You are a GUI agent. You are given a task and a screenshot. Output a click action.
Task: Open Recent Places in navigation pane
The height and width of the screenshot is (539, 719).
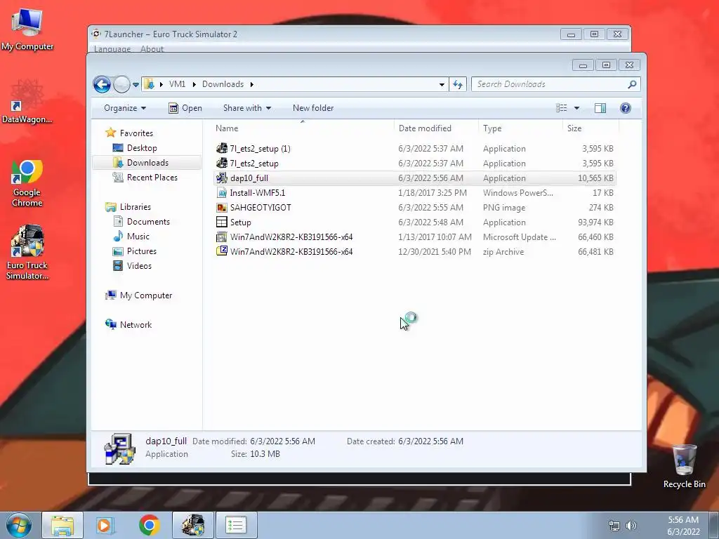click(x=145, y=178)
